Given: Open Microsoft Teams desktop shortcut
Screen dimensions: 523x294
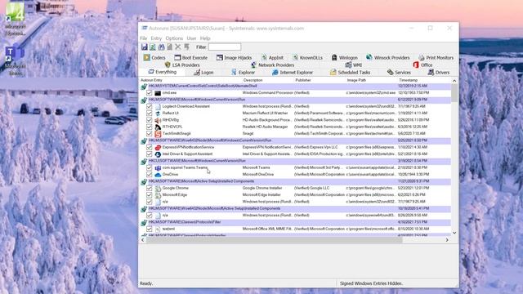Looking at the screenshot, I should pos(15,61).
